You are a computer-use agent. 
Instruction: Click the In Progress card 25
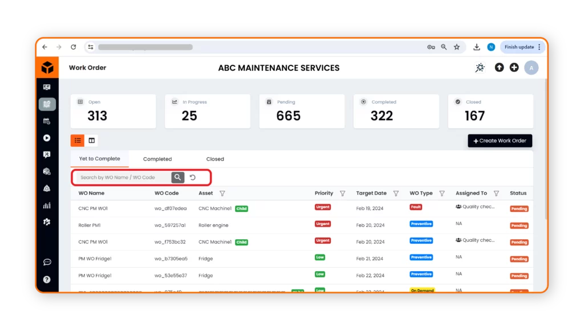(208, 111)
